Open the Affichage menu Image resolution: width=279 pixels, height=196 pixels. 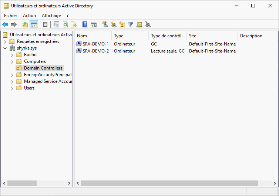51,16
